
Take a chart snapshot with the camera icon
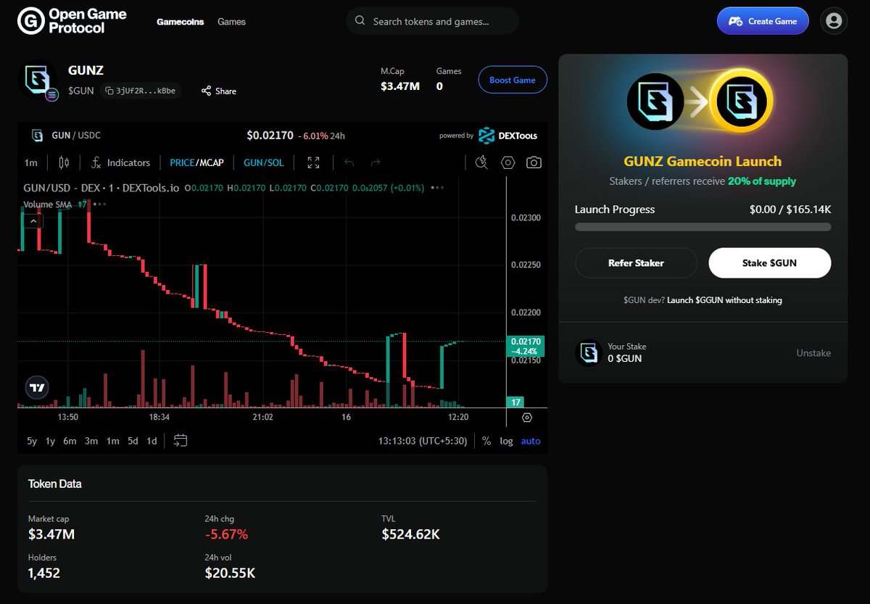534,162
